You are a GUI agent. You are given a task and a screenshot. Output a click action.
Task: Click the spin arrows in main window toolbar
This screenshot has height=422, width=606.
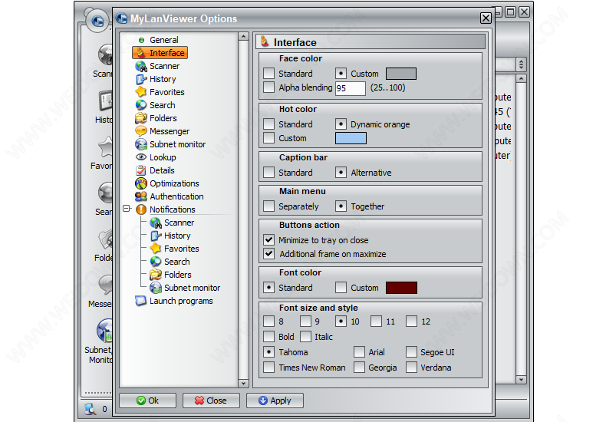coord(521,64)
